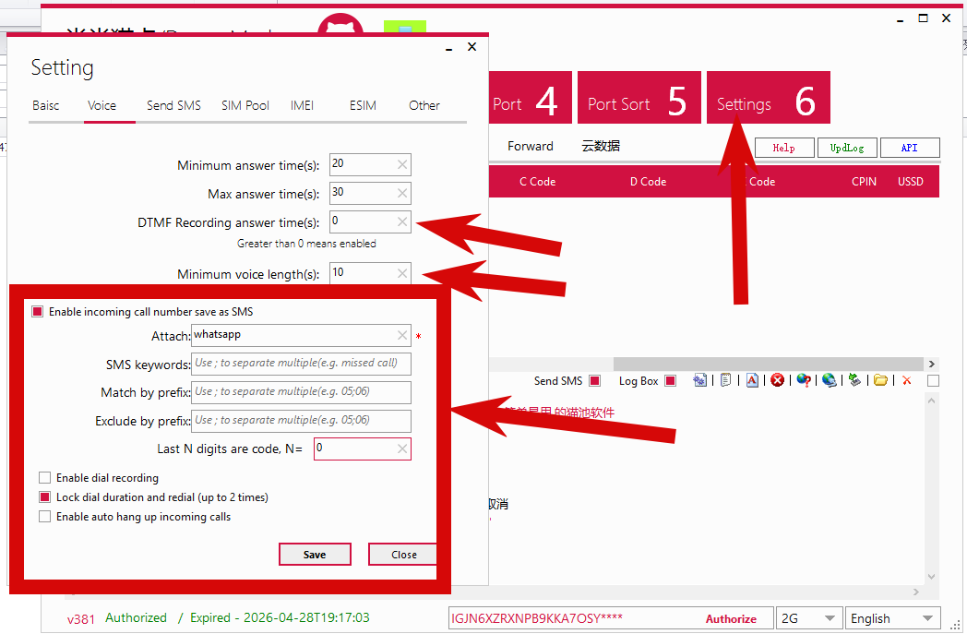Click the USSD column header

click(911, 181)
